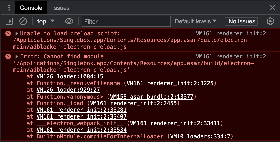The width and height of the screenshot is (280, 142).
Task: Clear the console with the ban icon
Action: (x=23, y=21)
